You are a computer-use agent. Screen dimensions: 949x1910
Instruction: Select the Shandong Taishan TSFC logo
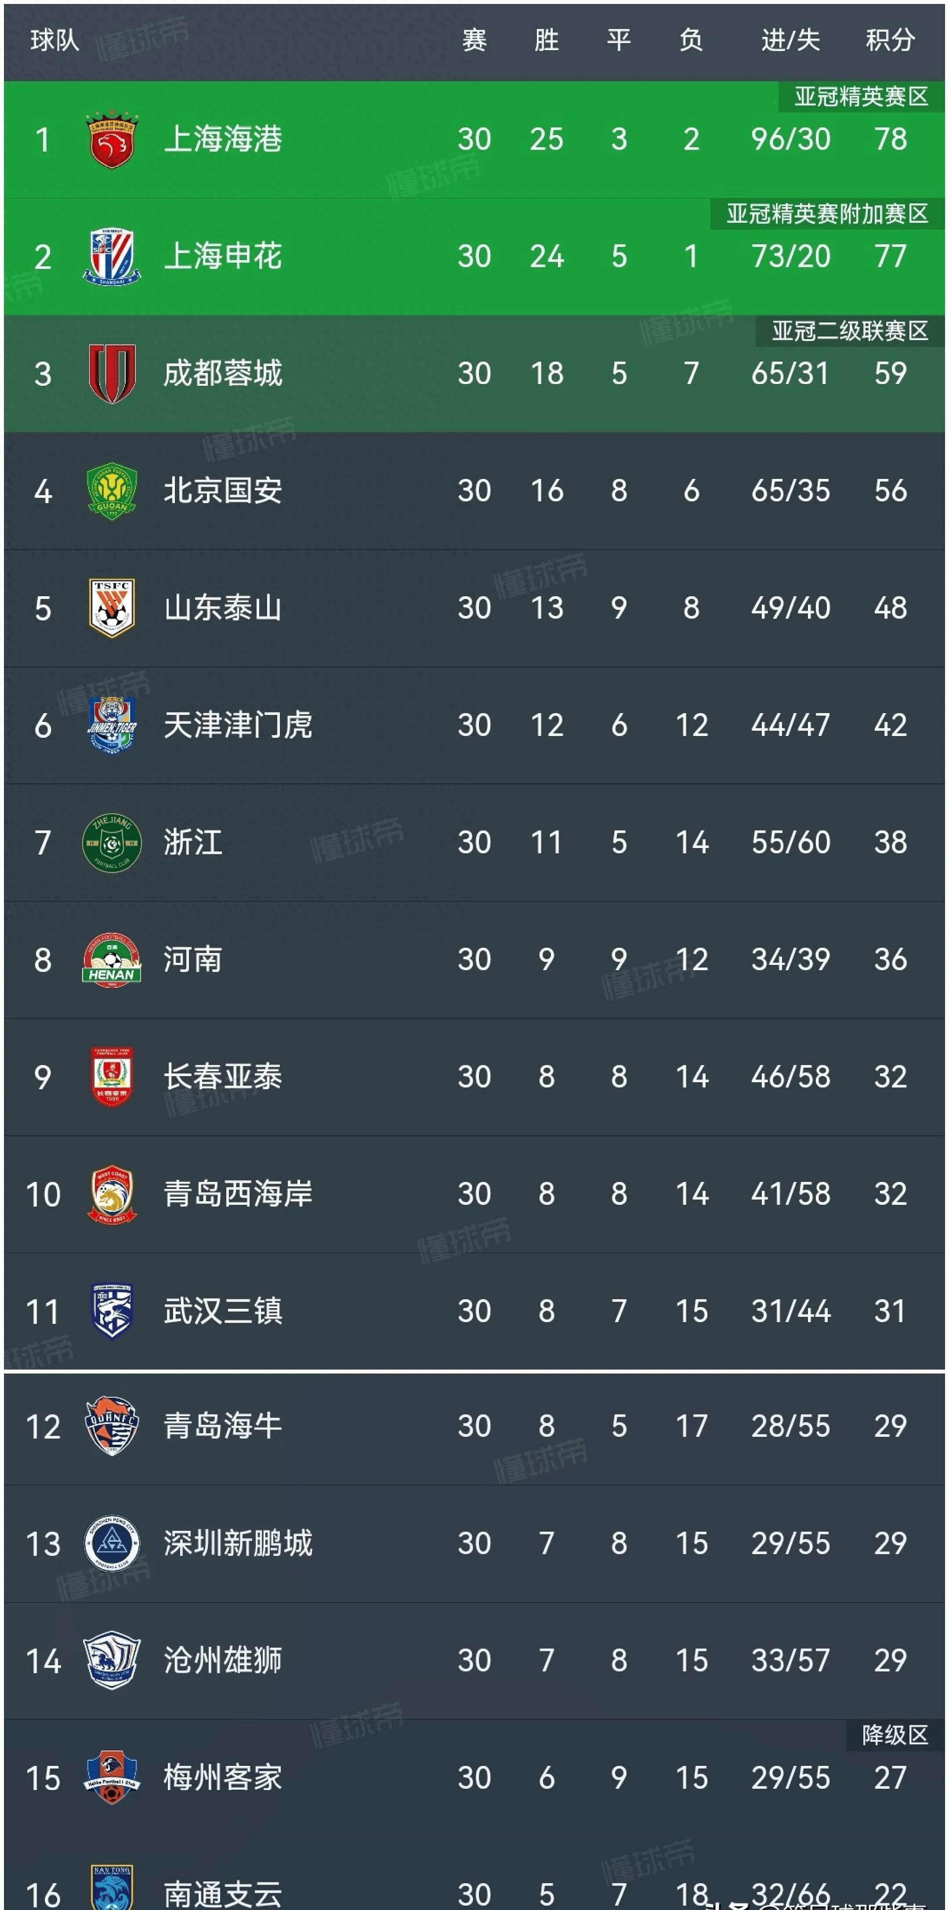[111, 608]
